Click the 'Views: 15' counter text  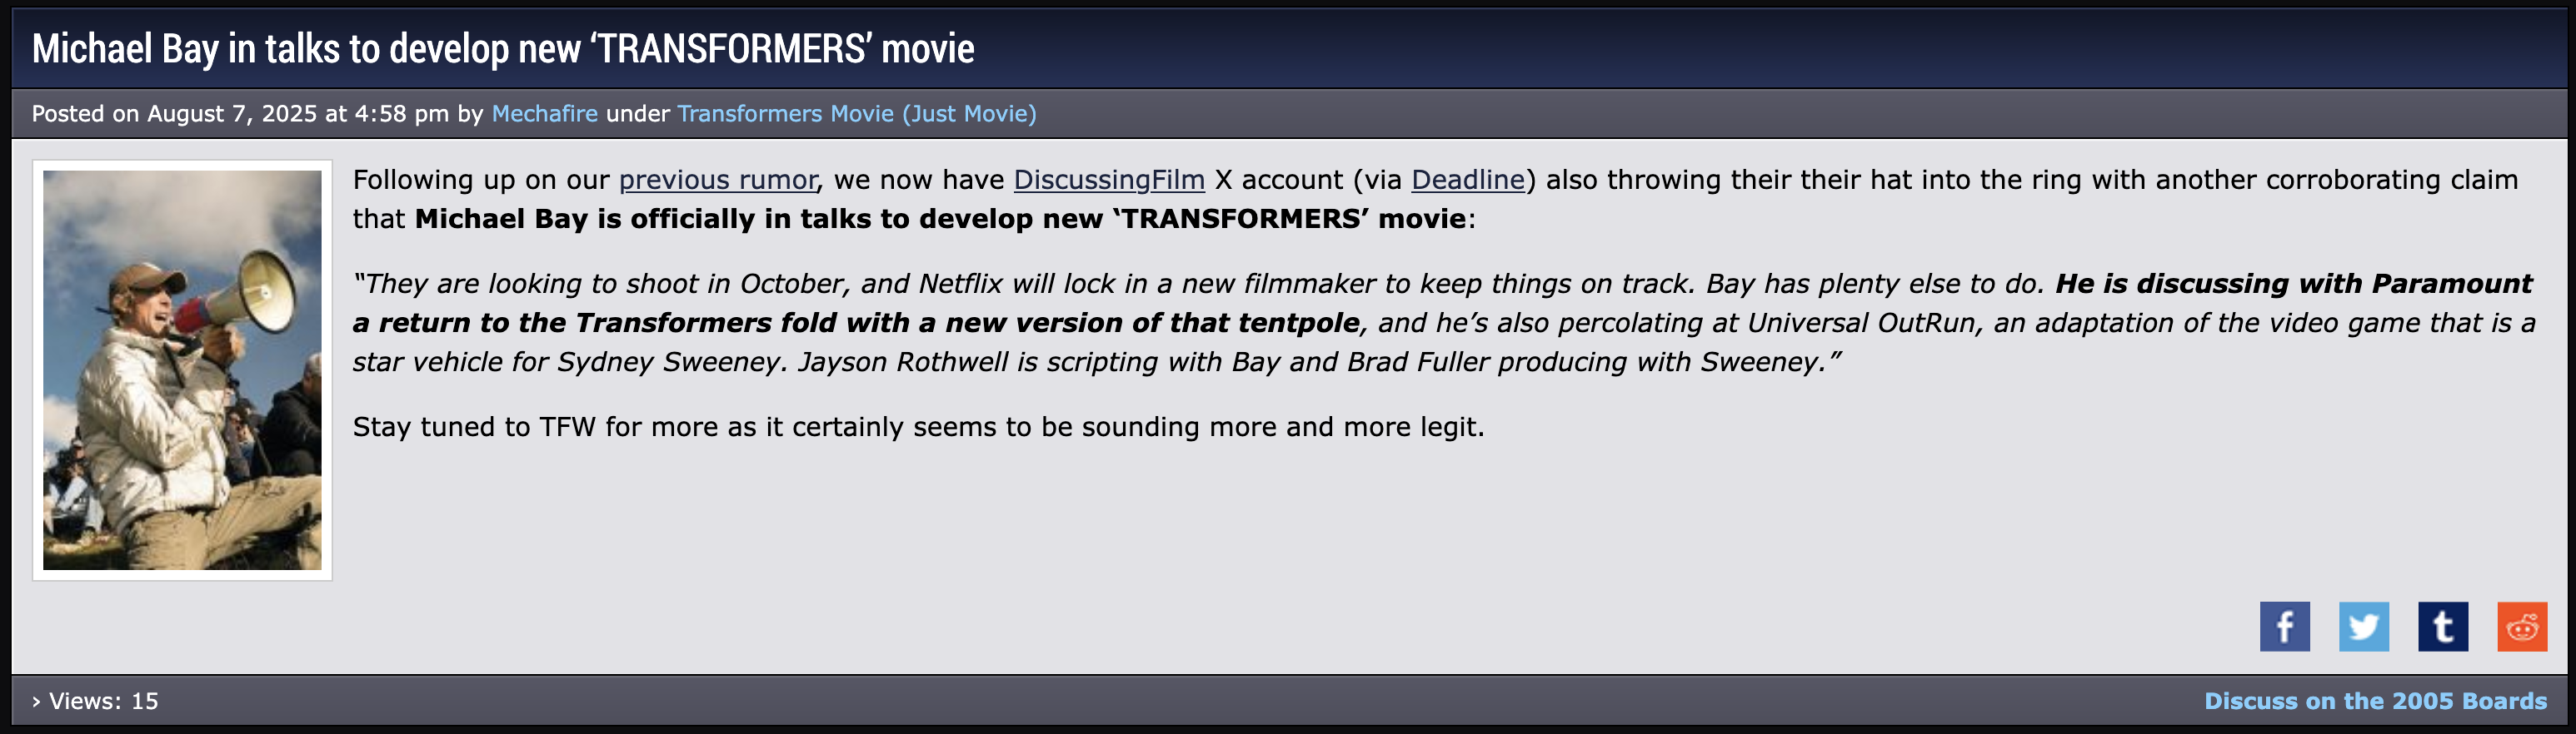click(103, 701)
